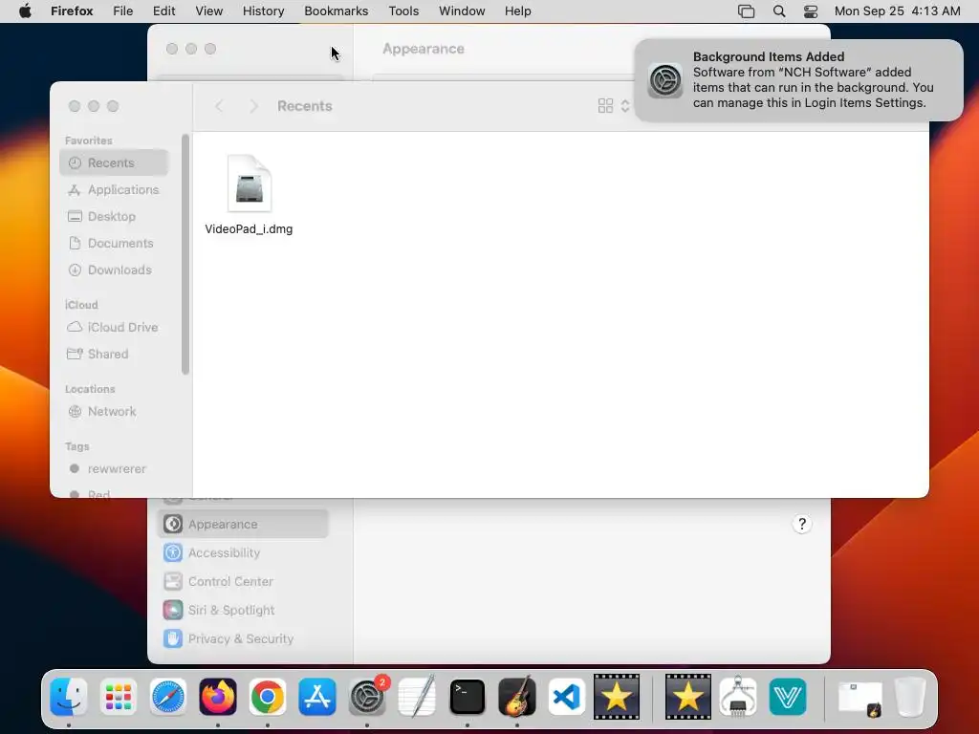Viewport: 979px width, 734px height.
Task: Open Finder from the dock
Action: [x=69, y=697]
